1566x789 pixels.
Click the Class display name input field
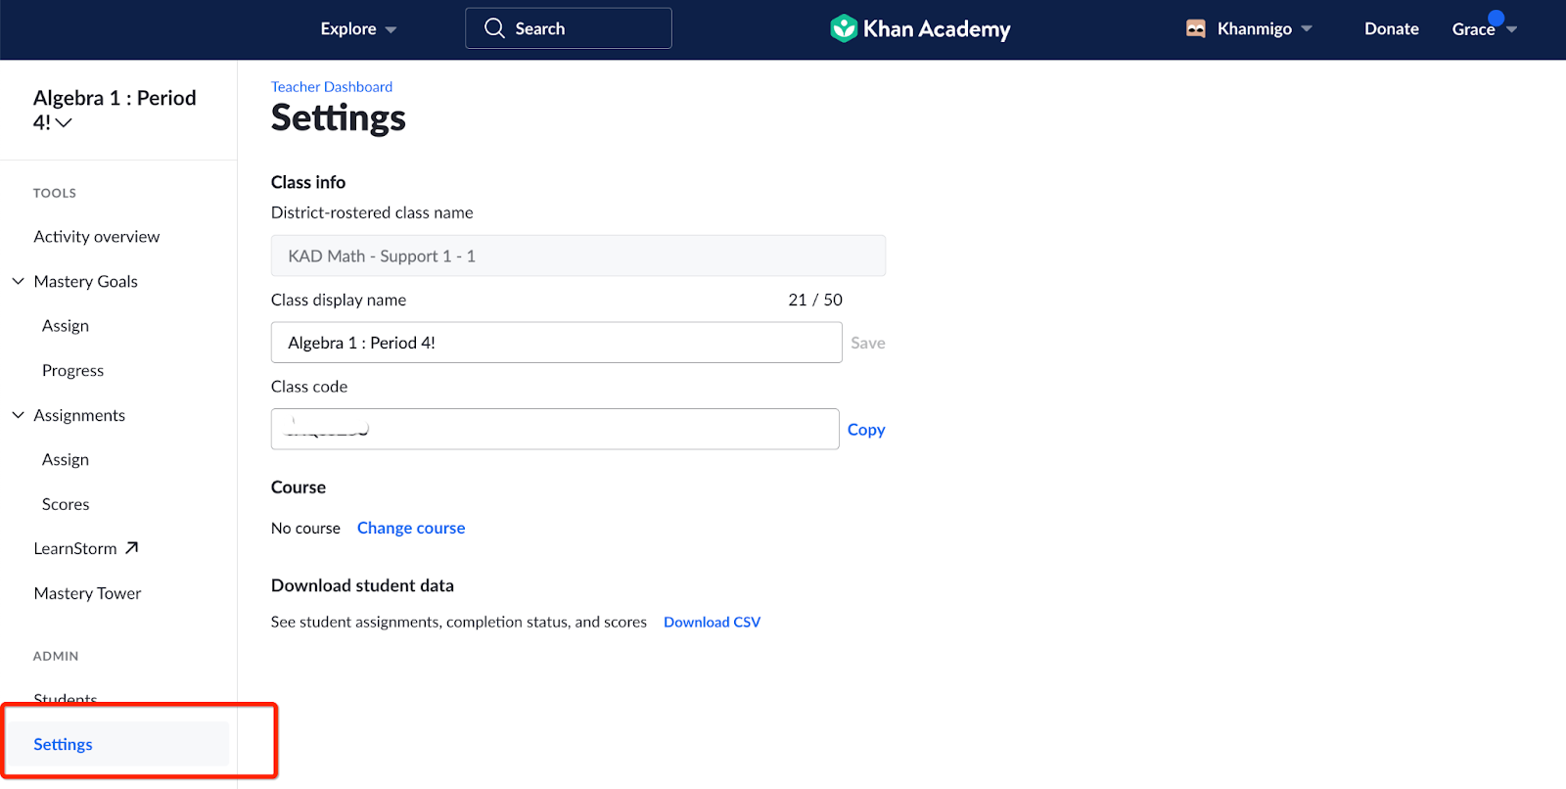[x=556, y=343]
